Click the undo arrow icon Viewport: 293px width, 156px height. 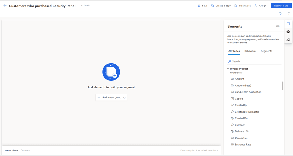(280, 14)
